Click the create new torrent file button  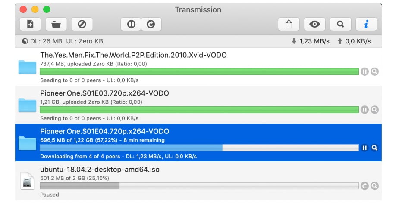(30, 24)
